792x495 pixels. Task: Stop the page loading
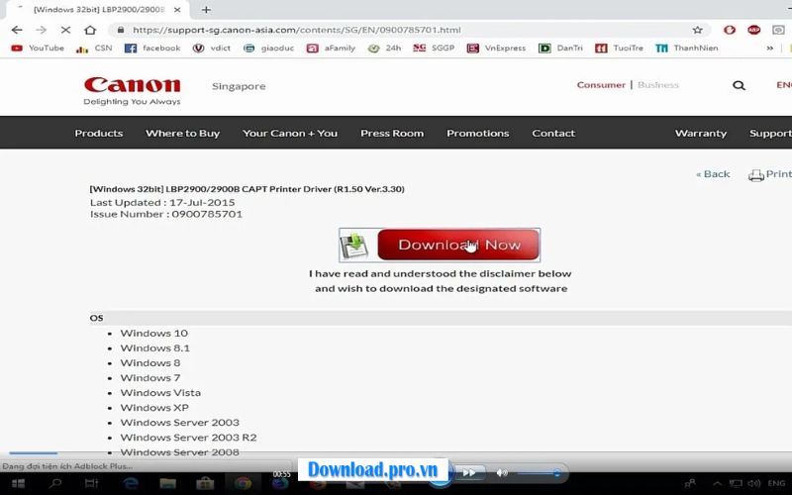tap(65, 30)
